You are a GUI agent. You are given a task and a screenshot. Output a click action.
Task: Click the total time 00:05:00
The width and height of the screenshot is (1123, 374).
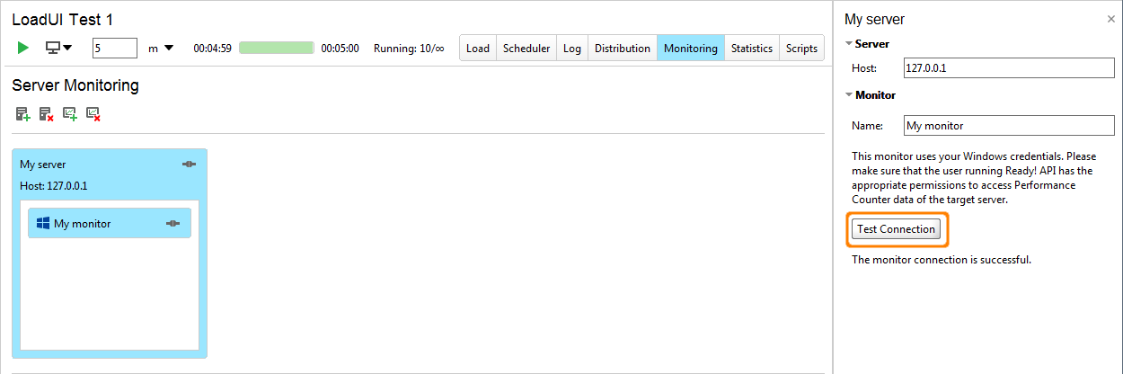[x=340, y=49]
